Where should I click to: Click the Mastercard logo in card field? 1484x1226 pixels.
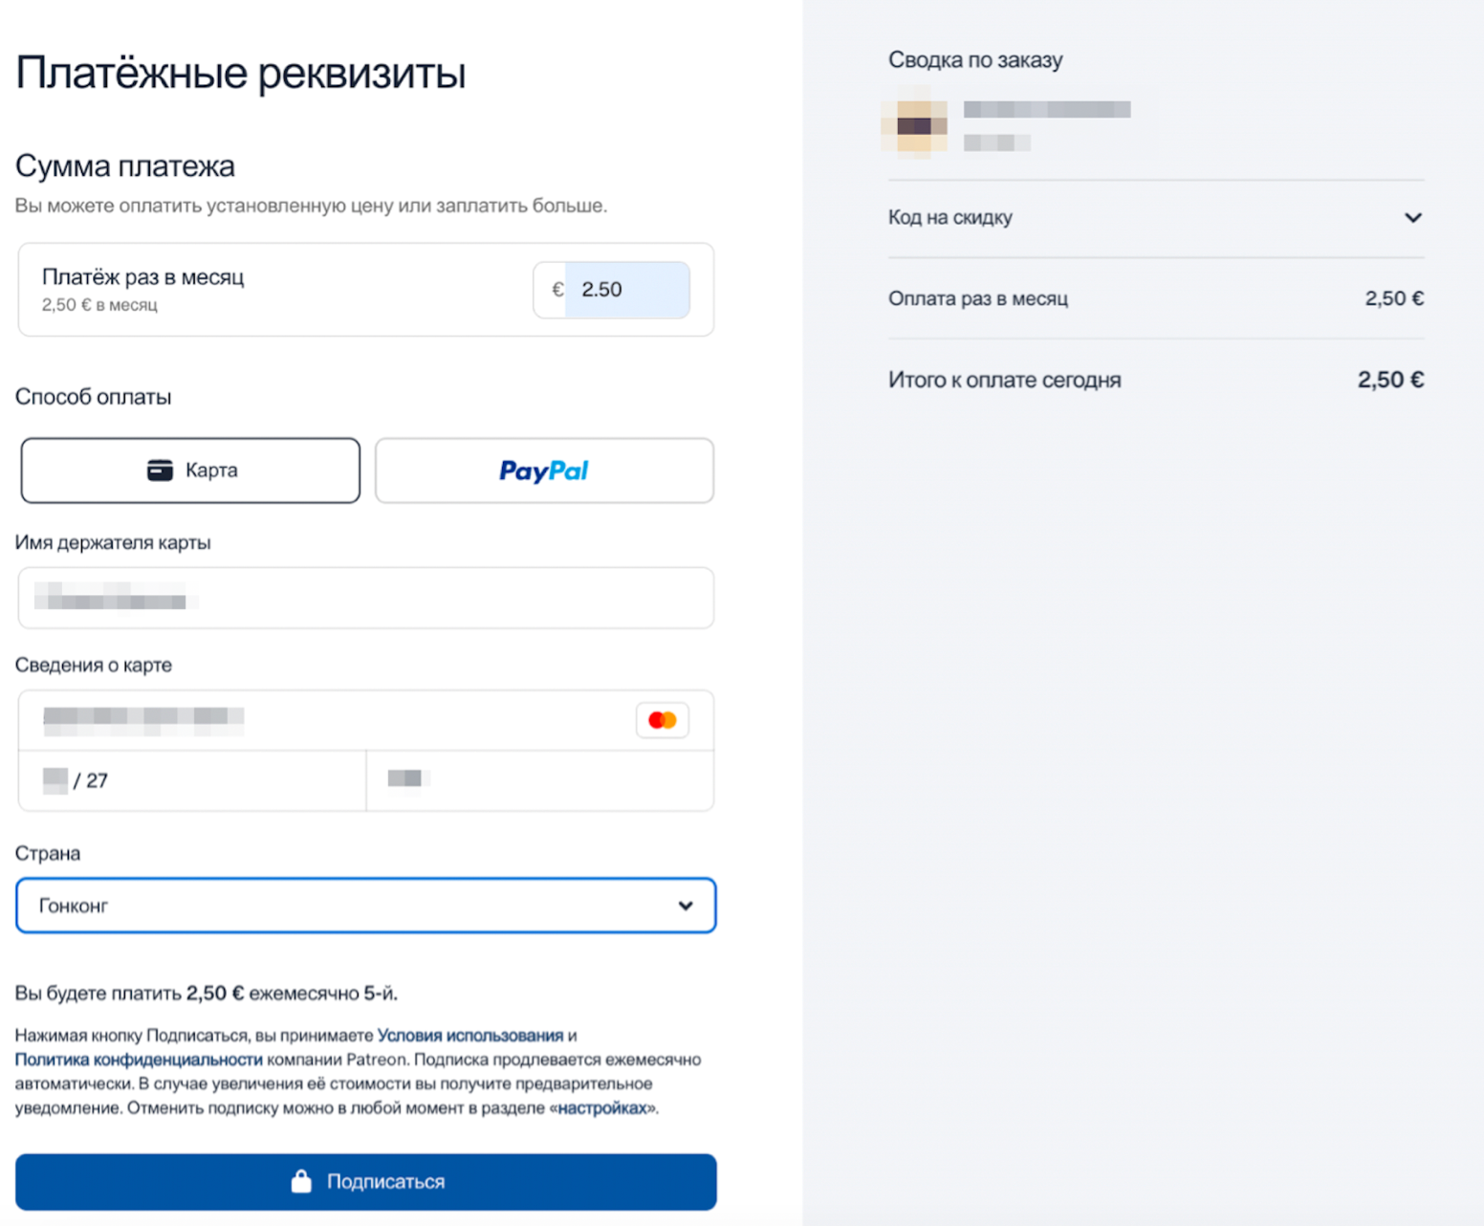coord(662,720)
